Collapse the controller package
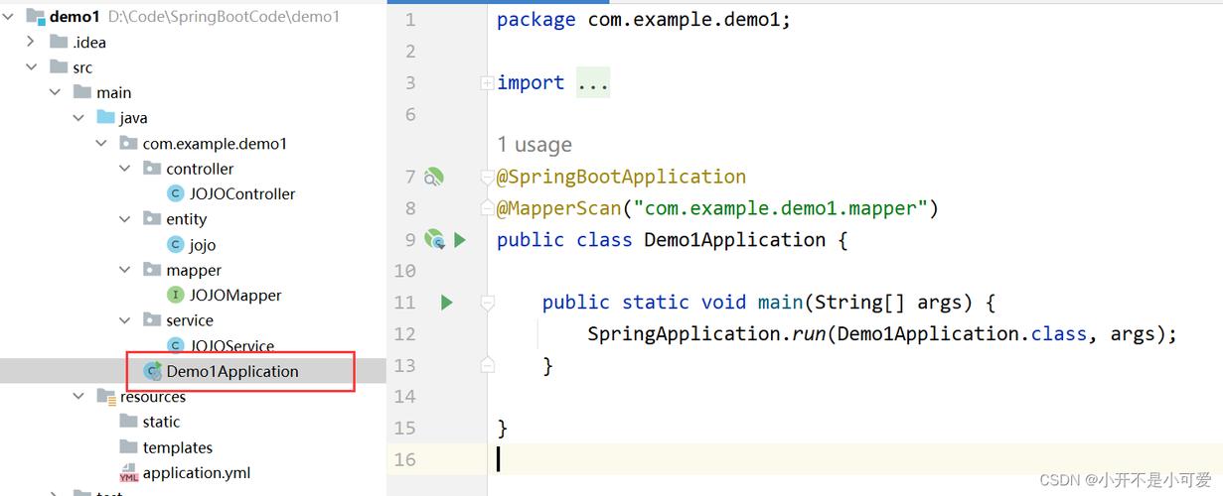Viewport: 1223px width, 496px height. click(125, 169)
